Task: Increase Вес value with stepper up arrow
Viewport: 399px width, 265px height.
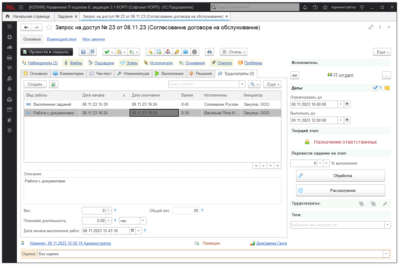Action: (109, 209)
